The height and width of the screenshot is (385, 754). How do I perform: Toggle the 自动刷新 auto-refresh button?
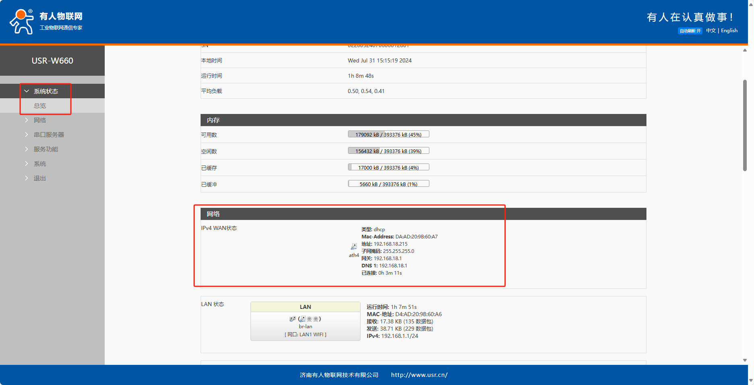tap(690, 31)
